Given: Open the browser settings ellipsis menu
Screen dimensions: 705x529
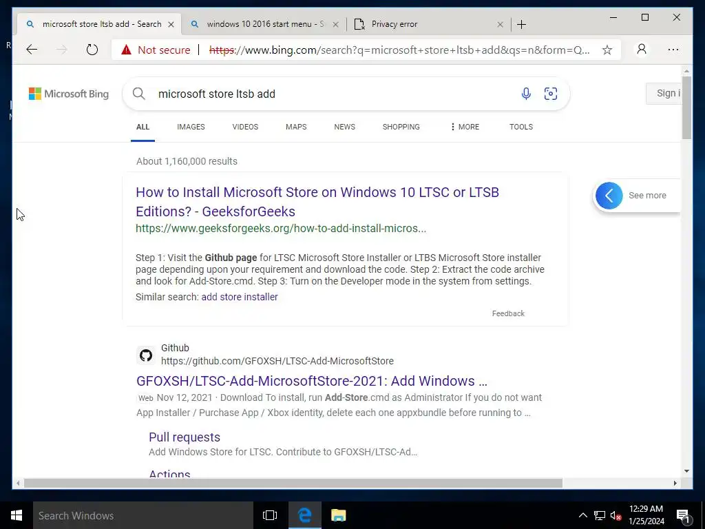Looking at the screenshot, I should tap(673, 50).
